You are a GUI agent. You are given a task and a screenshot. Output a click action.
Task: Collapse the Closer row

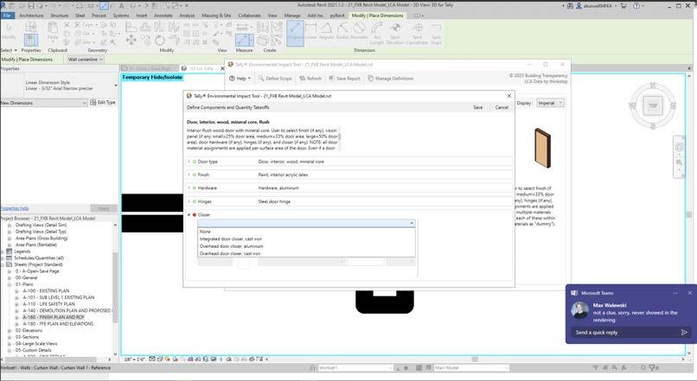point(189,215)
